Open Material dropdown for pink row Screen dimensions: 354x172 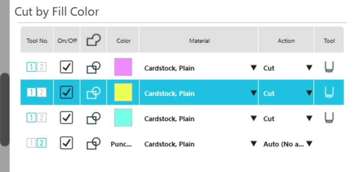point(253,68)
